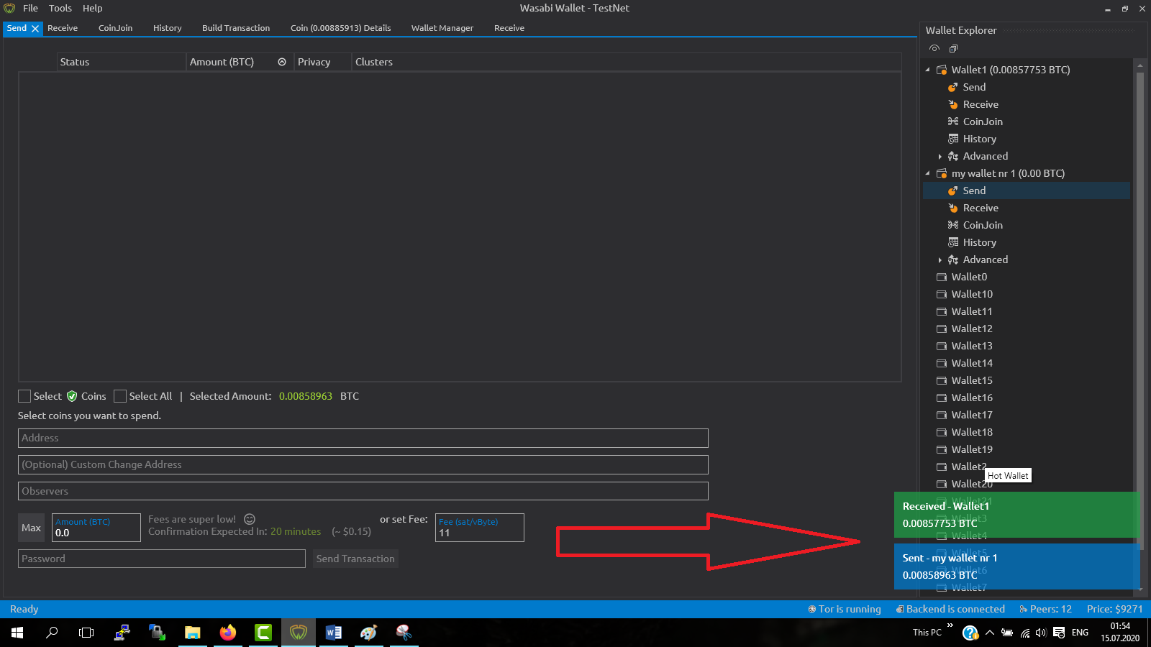Image resolution: width=1151 pixels, height=647 pixels.
Task: Click the my wallet nr 1 wallet icon
Action: click(x=941, y=173)
